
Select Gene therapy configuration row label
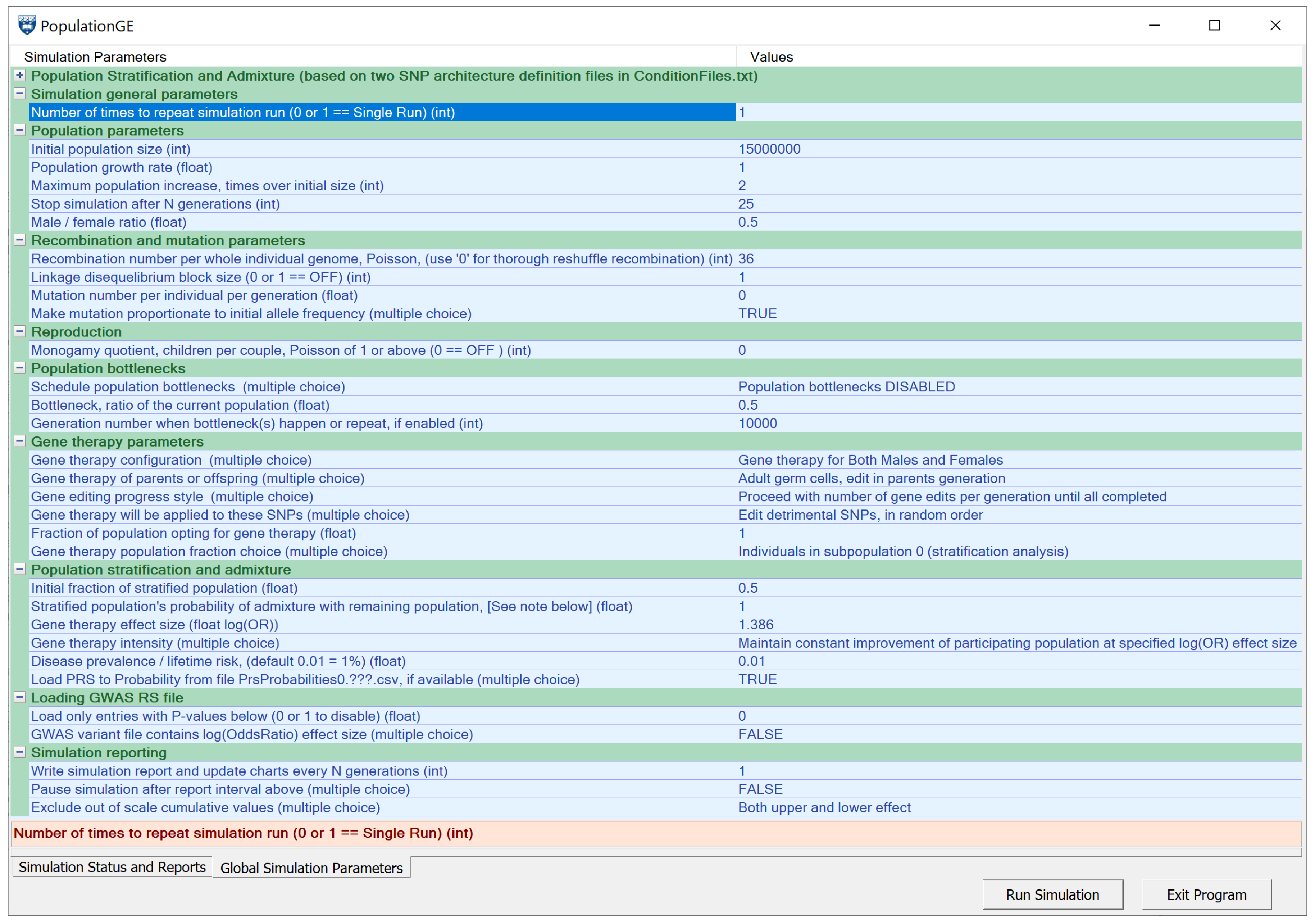pos(382,460)
